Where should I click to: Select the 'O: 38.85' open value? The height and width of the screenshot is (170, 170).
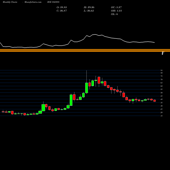pos(62,7)
